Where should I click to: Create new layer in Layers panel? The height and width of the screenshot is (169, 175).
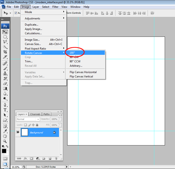click(x=50, y=158)
